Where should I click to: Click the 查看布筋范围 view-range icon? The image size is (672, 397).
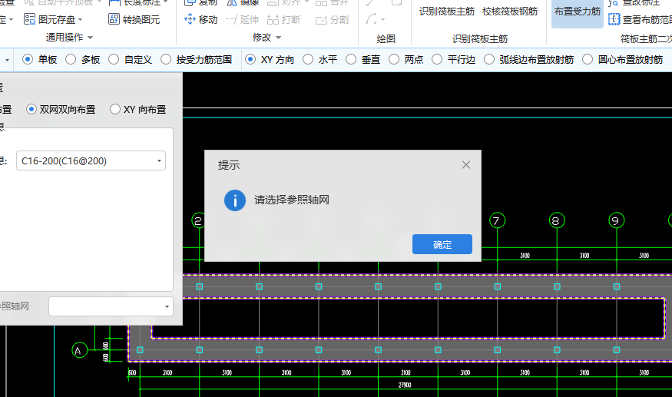[614, 19]
